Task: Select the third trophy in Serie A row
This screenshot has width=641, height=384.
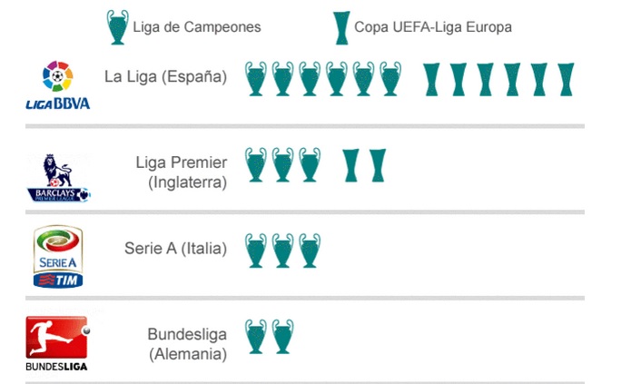Action: [x=310, y=250]
